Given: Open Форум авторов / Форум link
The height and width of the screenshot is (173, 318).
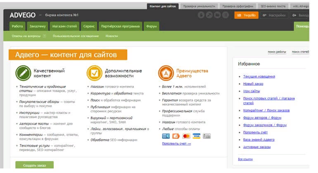Looking at the screenshot, I should click(262, 118).
